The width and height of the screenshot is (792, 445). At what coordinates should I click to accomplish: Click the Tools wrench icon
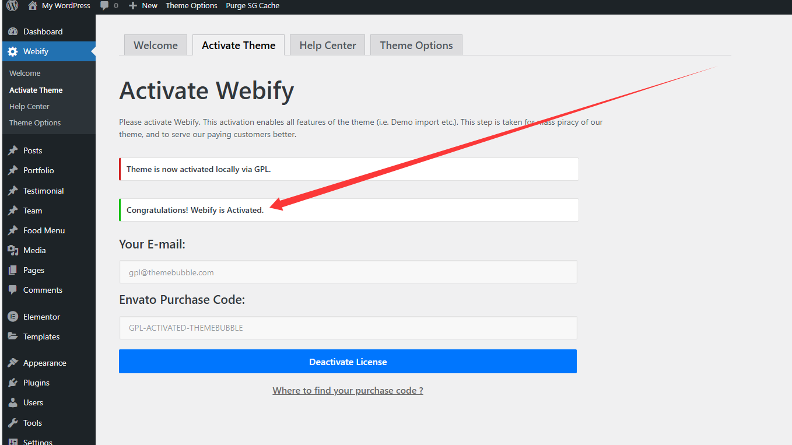tap(13, 423)
